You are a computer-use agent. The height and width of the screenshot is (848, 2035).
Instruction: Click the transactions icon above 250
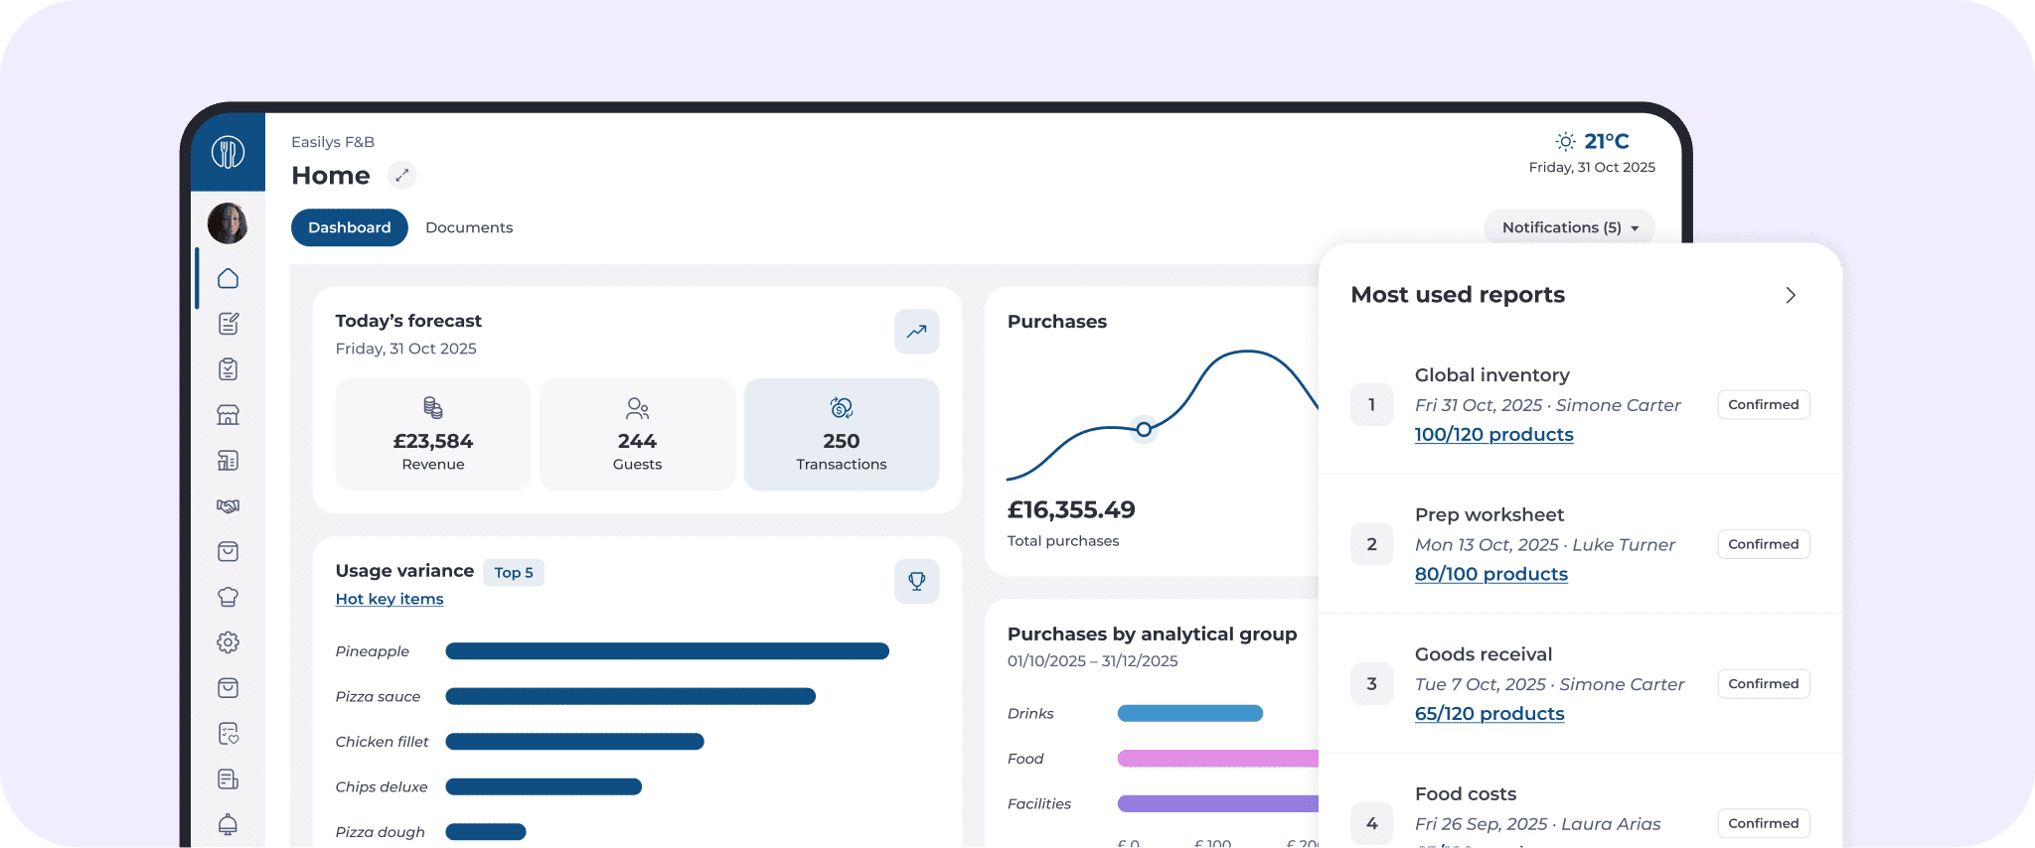tap(842, 408)
